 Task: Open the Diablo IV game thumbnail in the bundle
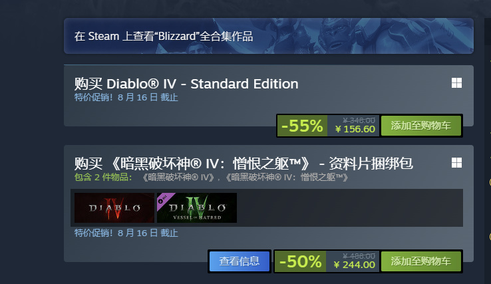(114, 208)
